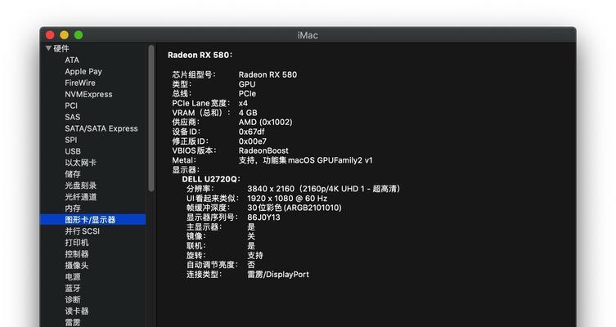Click the chipset model value Radeon RX 580
The height and width of the screenshot is (327, 616).
(x=268, y=74)
